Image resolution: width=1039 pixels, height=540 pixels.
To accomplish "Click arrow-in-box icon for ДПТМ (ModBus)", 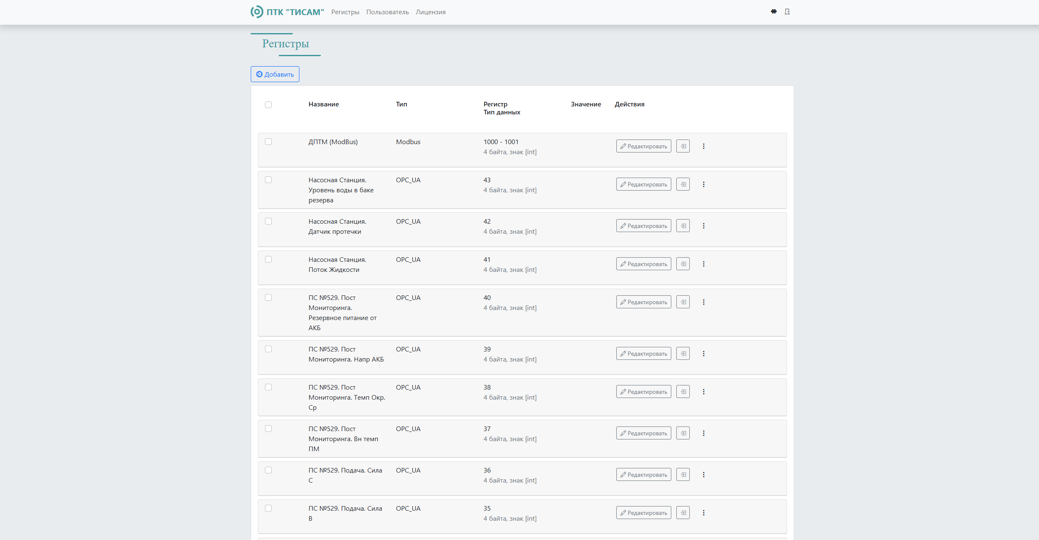I will pyautogui.click(x=683, y=146).
